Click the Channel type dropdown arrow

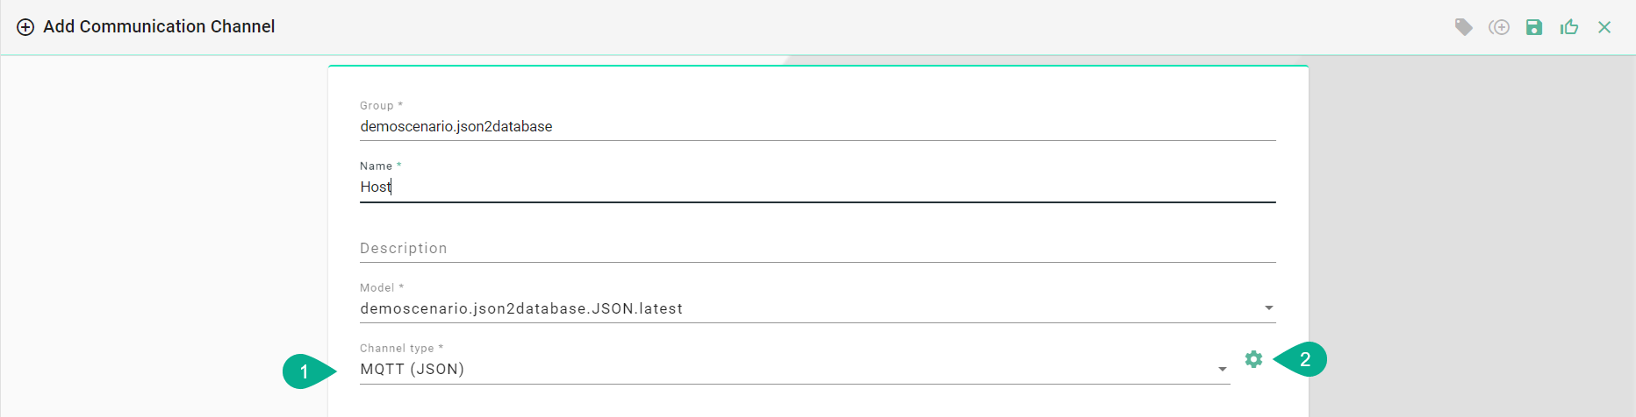pyautogui.click(x=1222, y=370)
